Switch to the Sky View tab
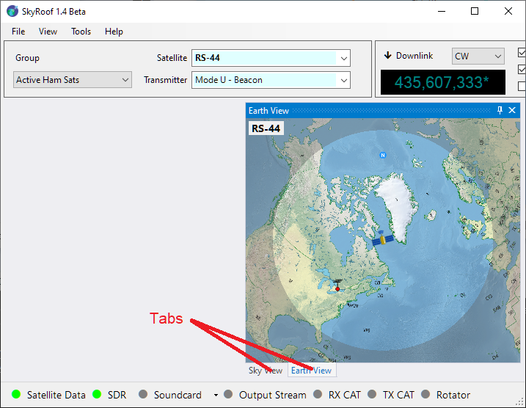This screenshot has height=408, width=526. point(265,371)
